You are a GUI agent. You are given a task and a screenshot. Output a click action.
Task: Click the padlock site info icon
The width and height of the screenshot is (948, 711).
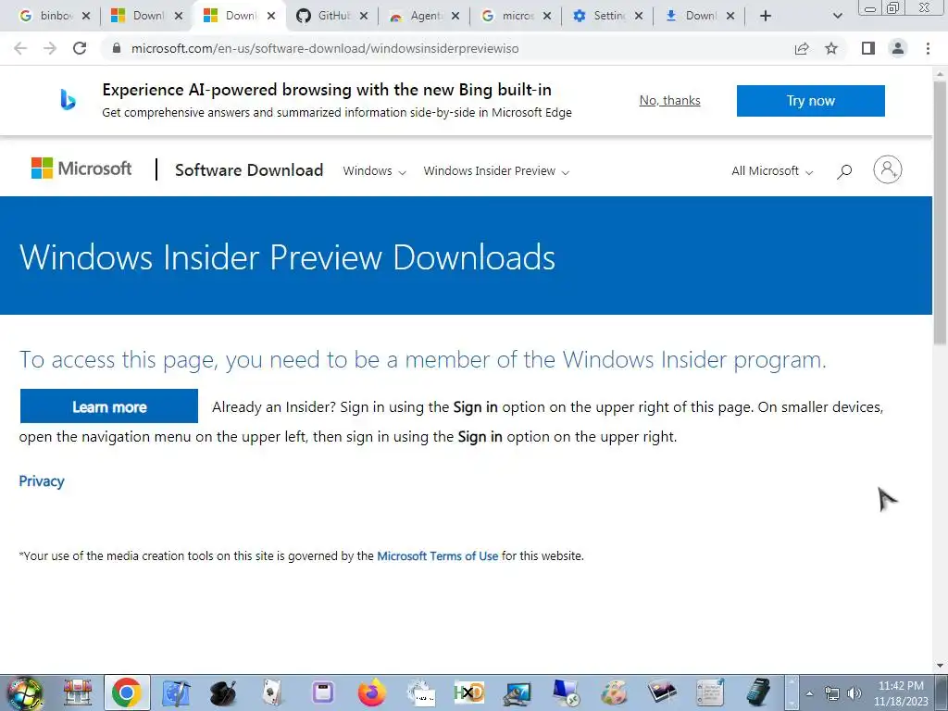(117, 48)
